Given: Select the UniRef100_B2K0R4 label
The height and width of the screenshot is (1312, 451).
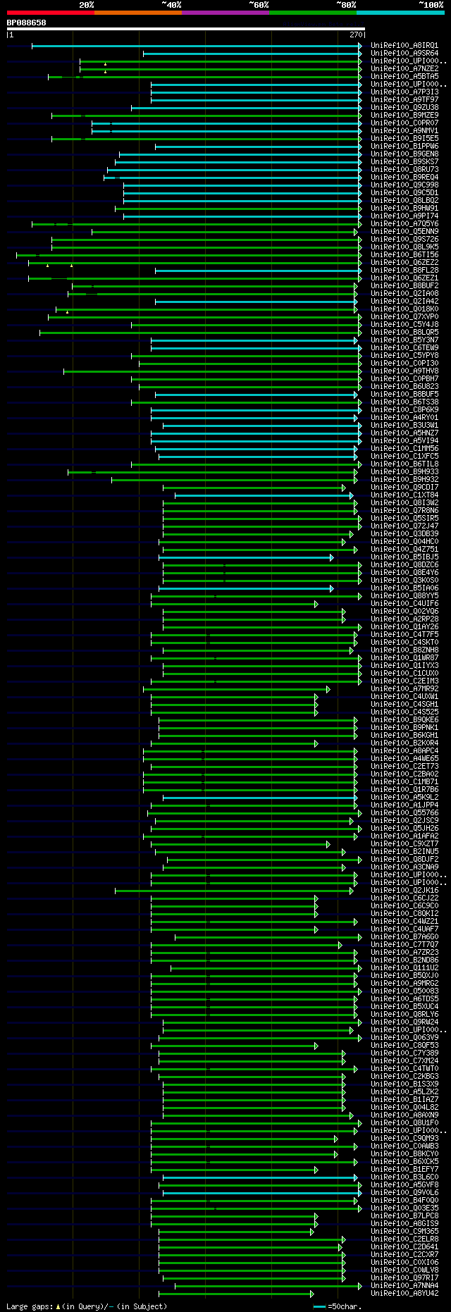Looking at the screenshot, I should [404, 743].
